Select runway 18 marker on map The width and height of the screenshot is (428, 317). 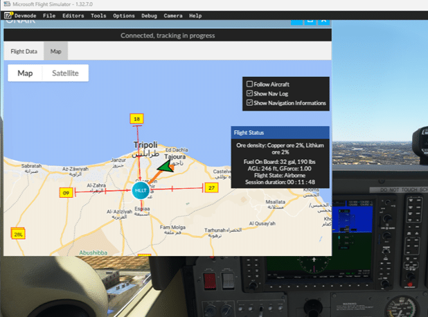(x=137, y=119)
